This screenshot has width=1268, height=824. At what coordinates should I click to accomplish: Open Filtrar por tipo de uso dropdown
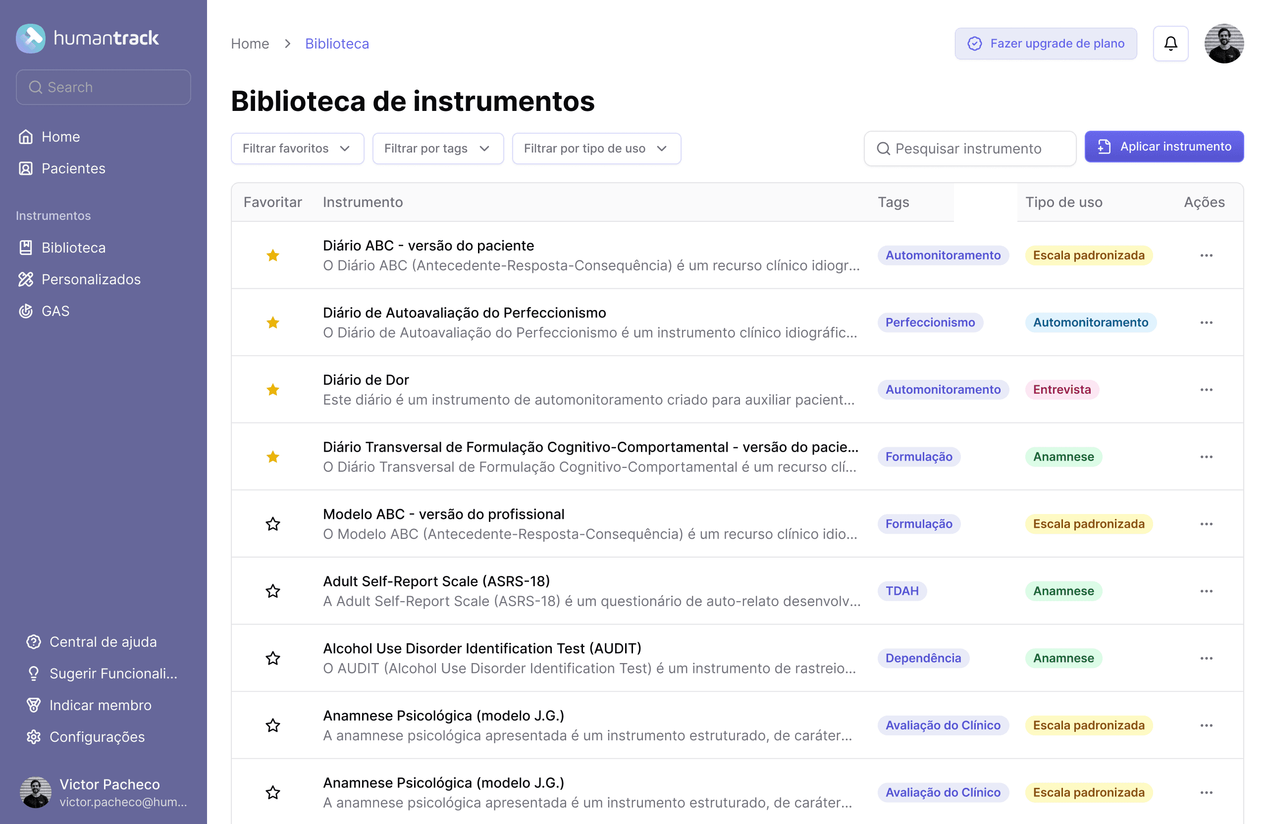596,148
